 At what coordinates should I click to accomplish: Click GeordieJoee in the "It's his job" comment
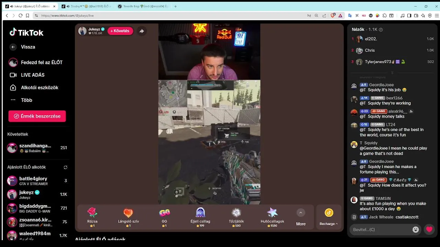(381, 85)
